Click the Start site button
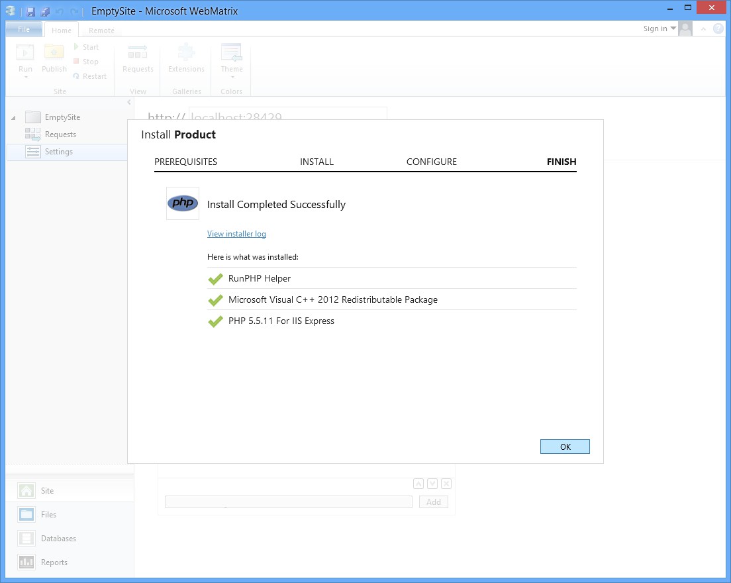 86,47
